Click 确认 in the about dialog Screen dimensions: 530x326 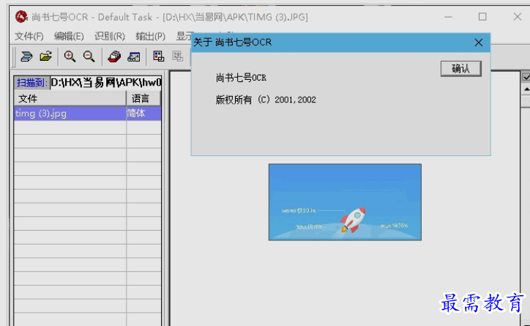pos(460,69)
